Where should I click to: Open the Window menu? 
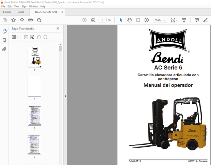tap(33, 6)
